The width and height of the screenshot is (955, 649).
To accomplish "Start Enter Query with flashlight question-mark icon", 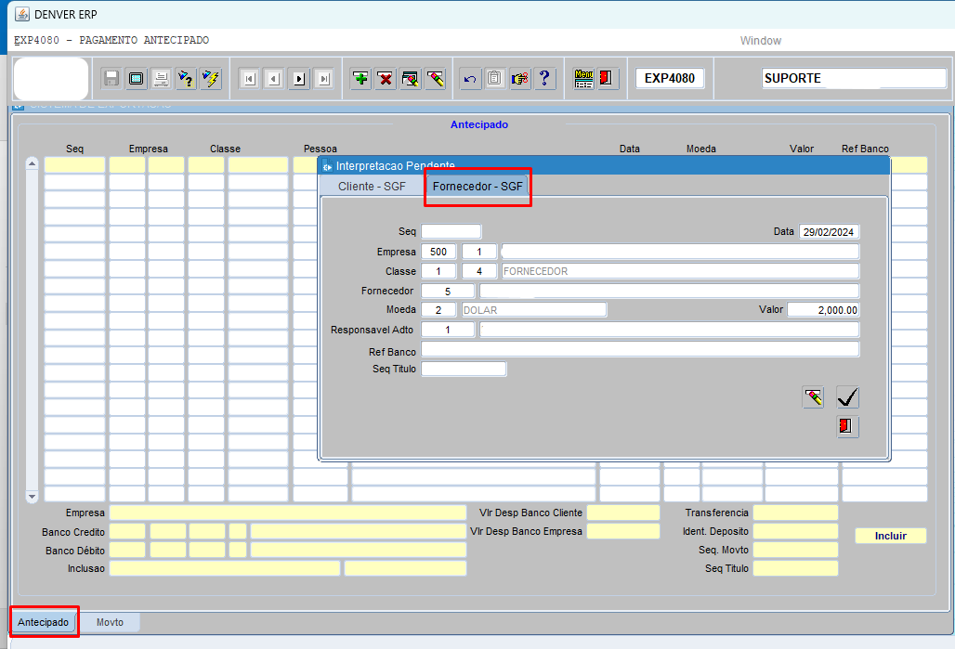I will pyautogui.click(x=186, y=79).
